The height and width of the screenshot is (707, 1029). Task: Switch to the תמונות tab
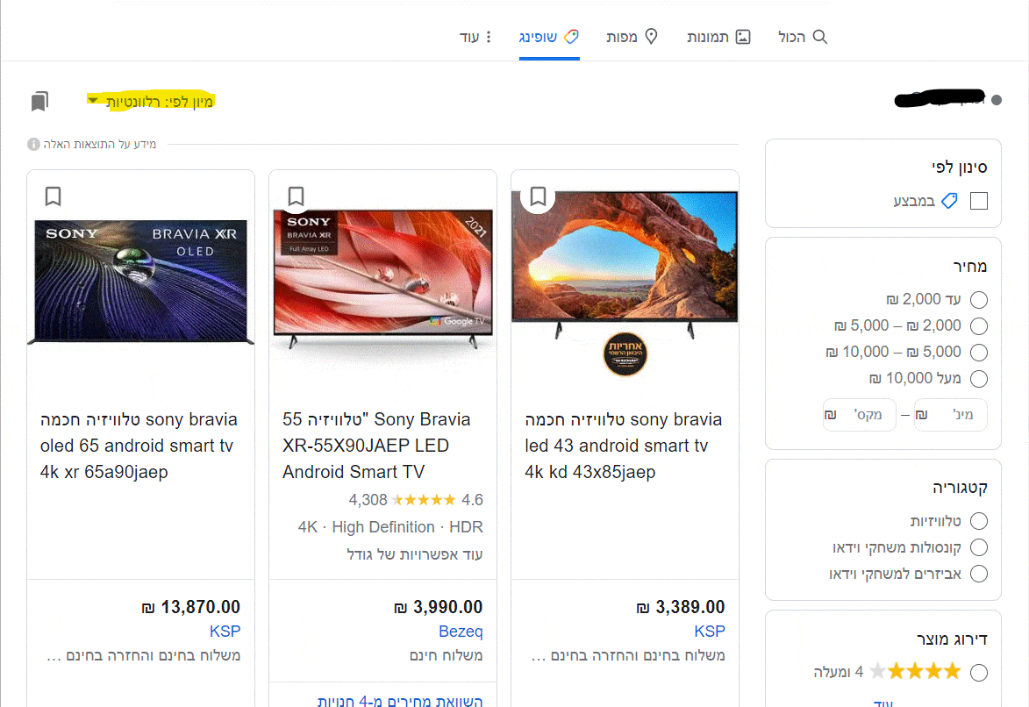(x=718, y=37)
